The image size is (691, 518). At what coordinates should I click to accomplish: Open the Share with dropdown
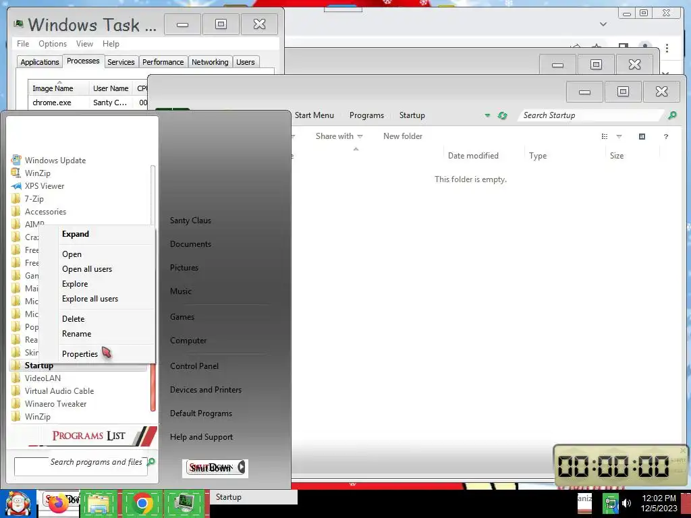(x=339, y=136)
